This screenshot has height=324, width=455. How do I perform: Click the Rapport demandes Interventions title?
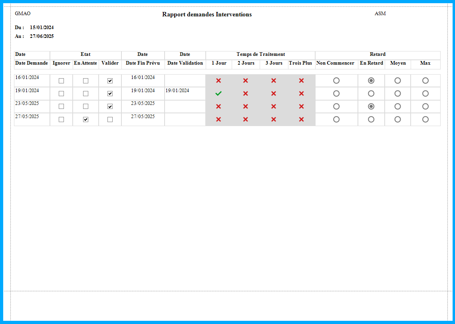pos(207,14)
